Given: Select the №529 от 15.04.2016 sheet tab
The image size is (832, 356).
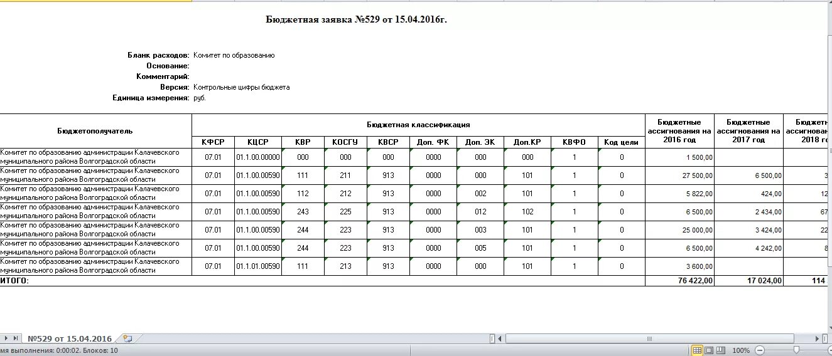Looking at the screenshot, I should (70, 339).
